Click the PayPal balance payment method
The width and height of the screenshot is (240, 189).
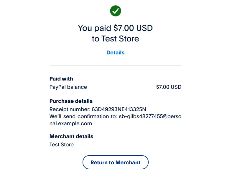click(68, 87)
